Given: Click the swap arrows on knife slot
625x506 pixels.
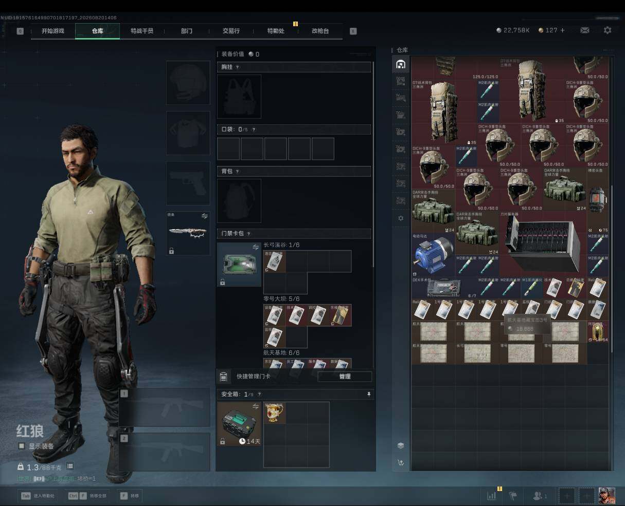Looking at the screenshot, I should point(204,216).
